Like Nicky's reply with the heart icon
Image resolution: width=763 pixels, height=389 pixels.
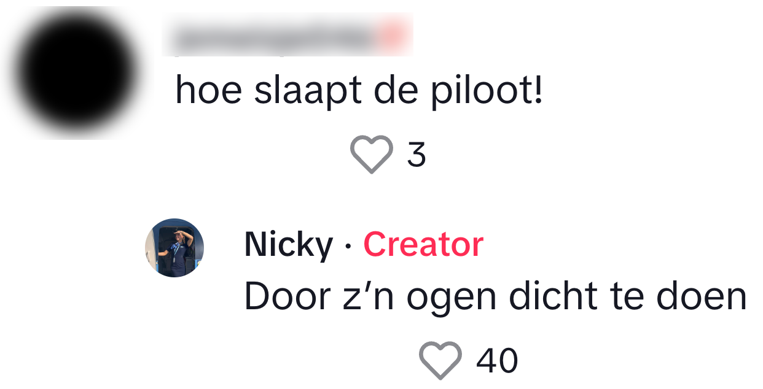(440, 361)
